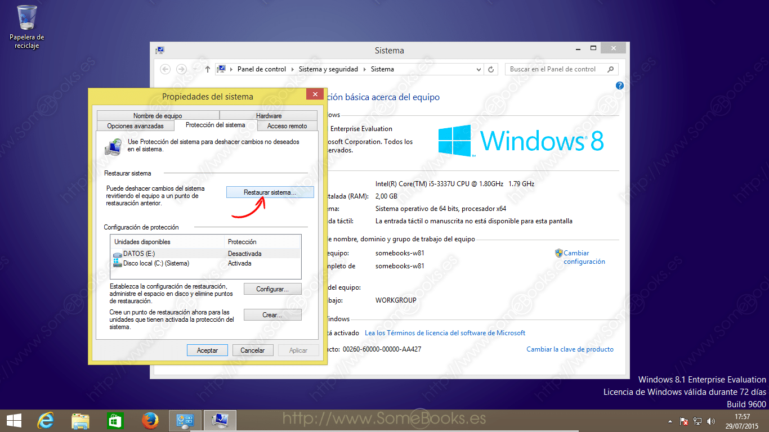Click the Unidades disponibles column header

(x=167, y=242)
